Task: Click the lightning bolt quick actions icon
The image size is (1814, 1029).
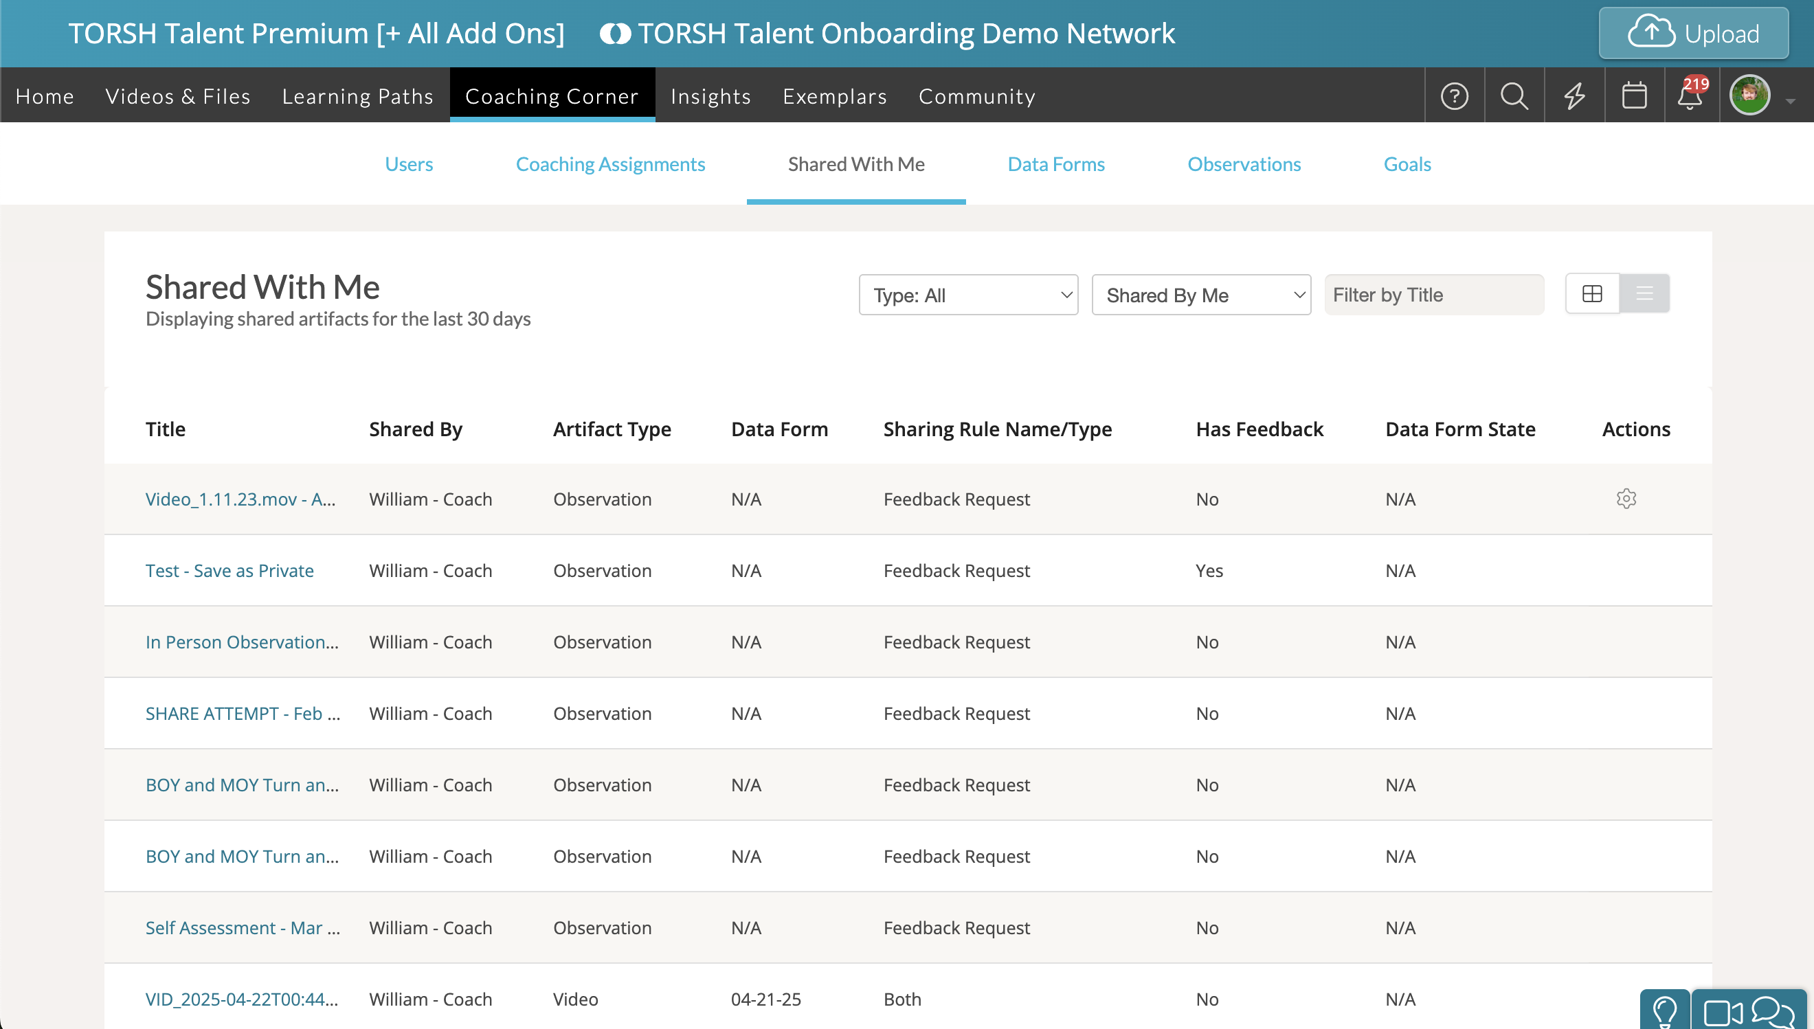Action: (1574, 96)
